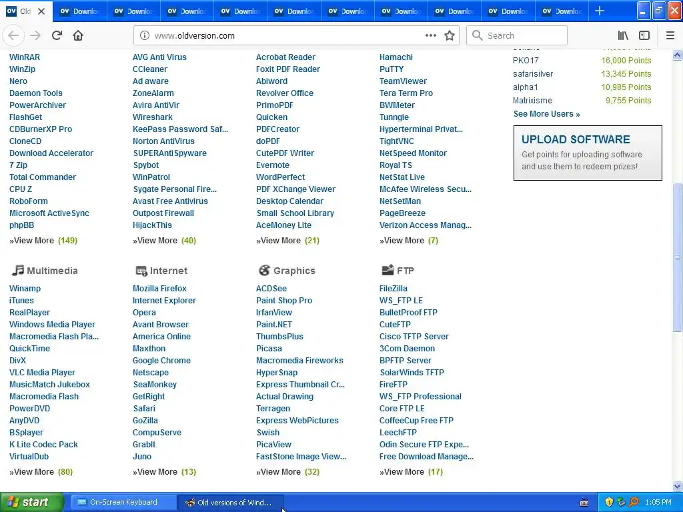Open the Acrobat Reader link
The image size is (683, 512).
285,57
